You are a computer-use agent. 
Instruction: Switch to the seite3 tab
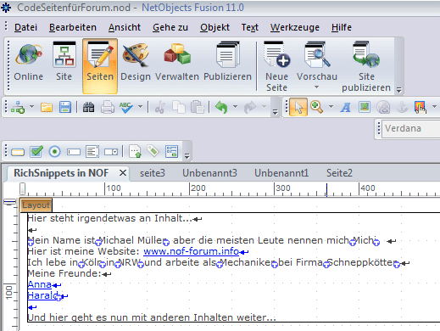153,173
